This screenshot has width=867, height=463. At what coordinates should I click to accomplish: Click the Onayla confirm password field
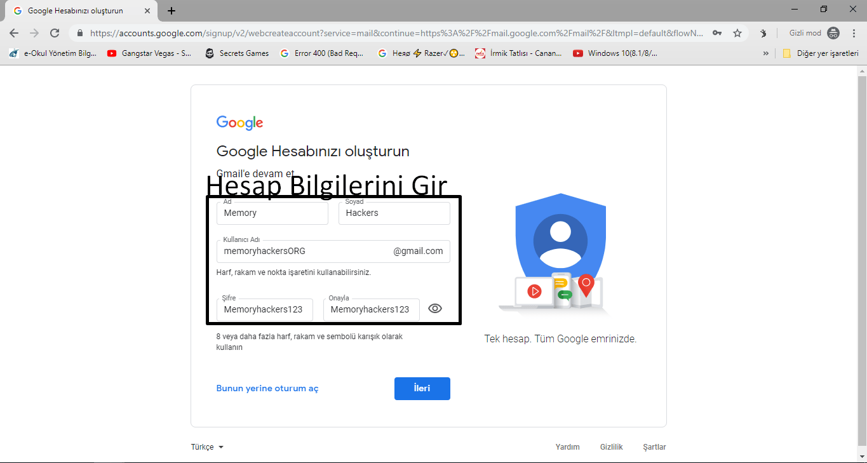pyautogui.click(x=372, y=310)
